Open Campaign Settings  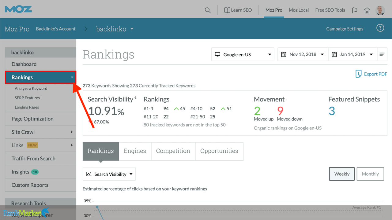pos(345,29)
